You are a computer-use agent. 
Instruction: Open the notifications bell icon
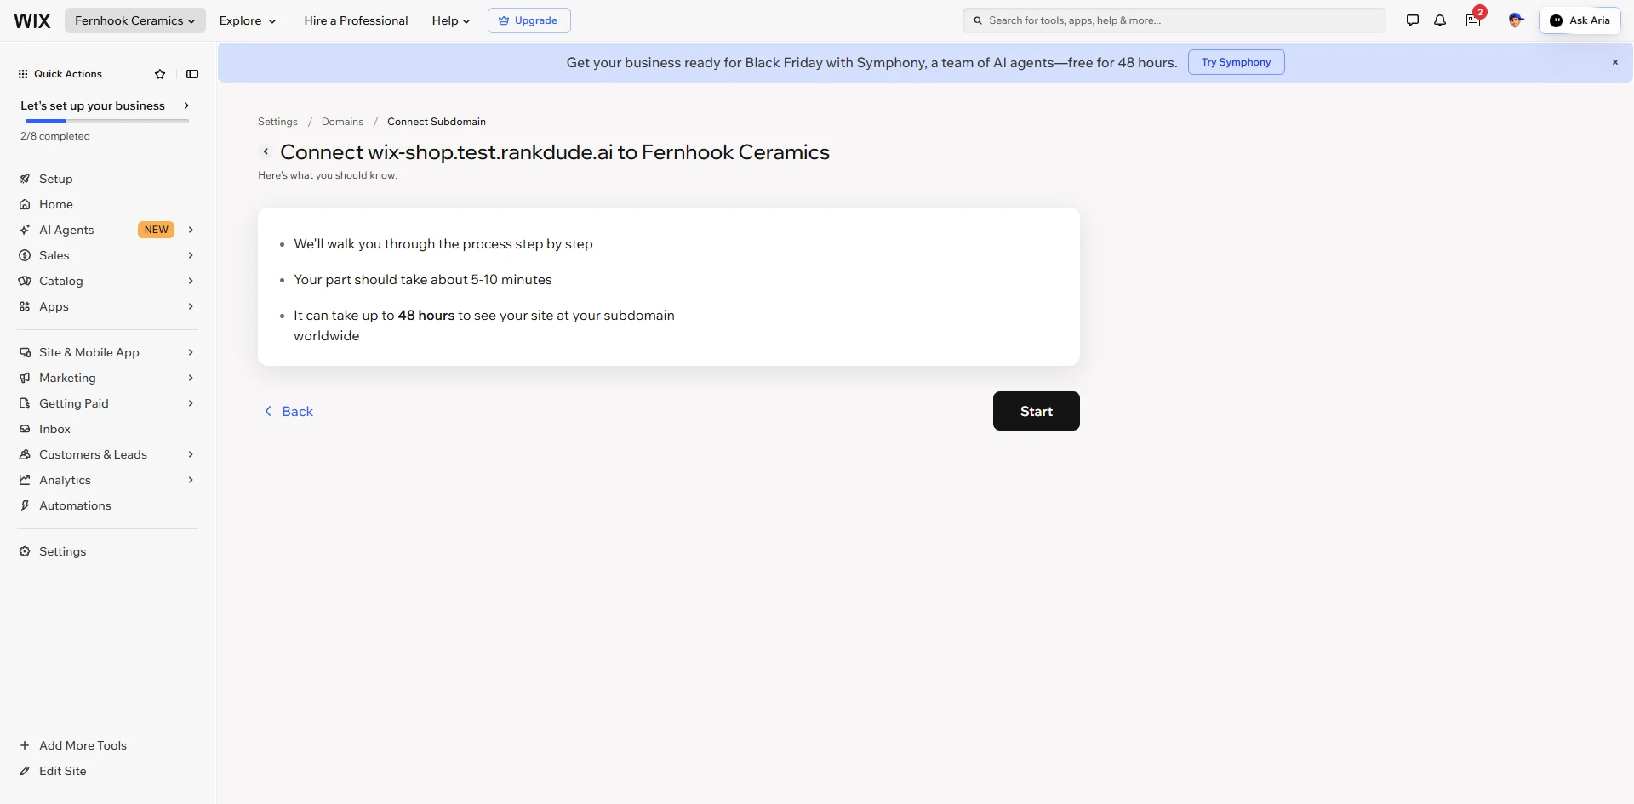pos(1440,20)
